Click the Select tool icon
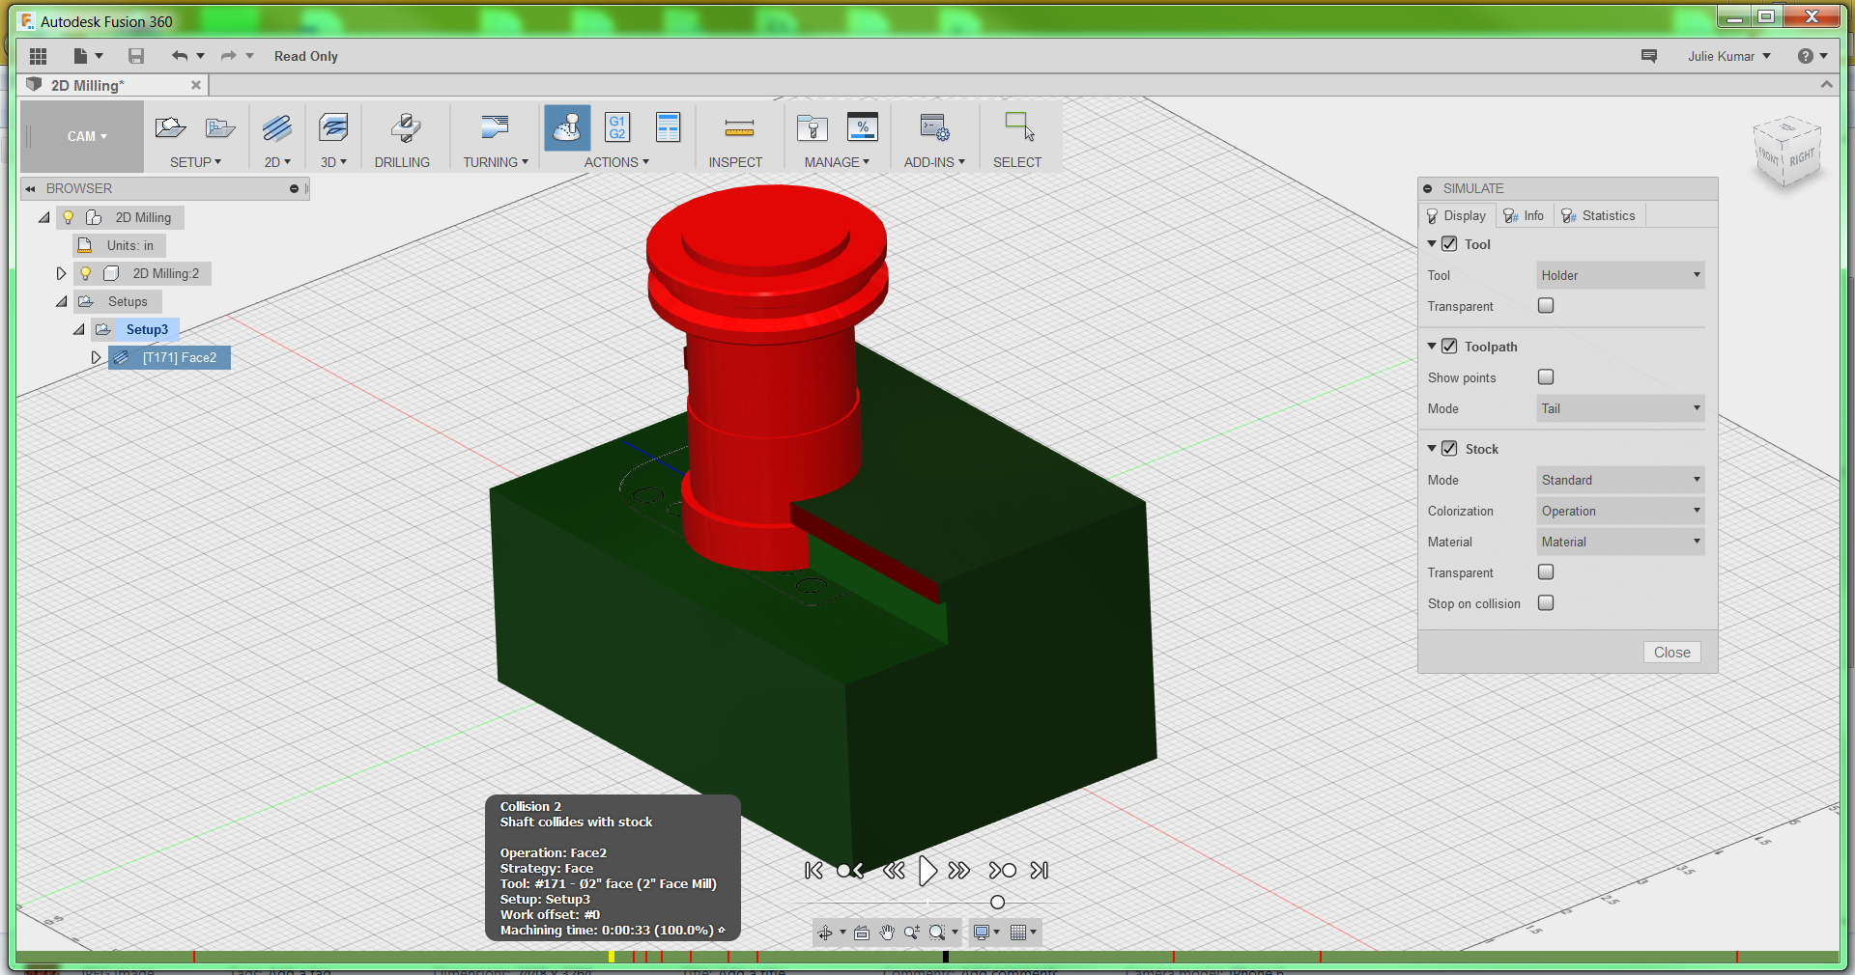The width and height of the screenshot is (1855, 975). click(1019, 126)
